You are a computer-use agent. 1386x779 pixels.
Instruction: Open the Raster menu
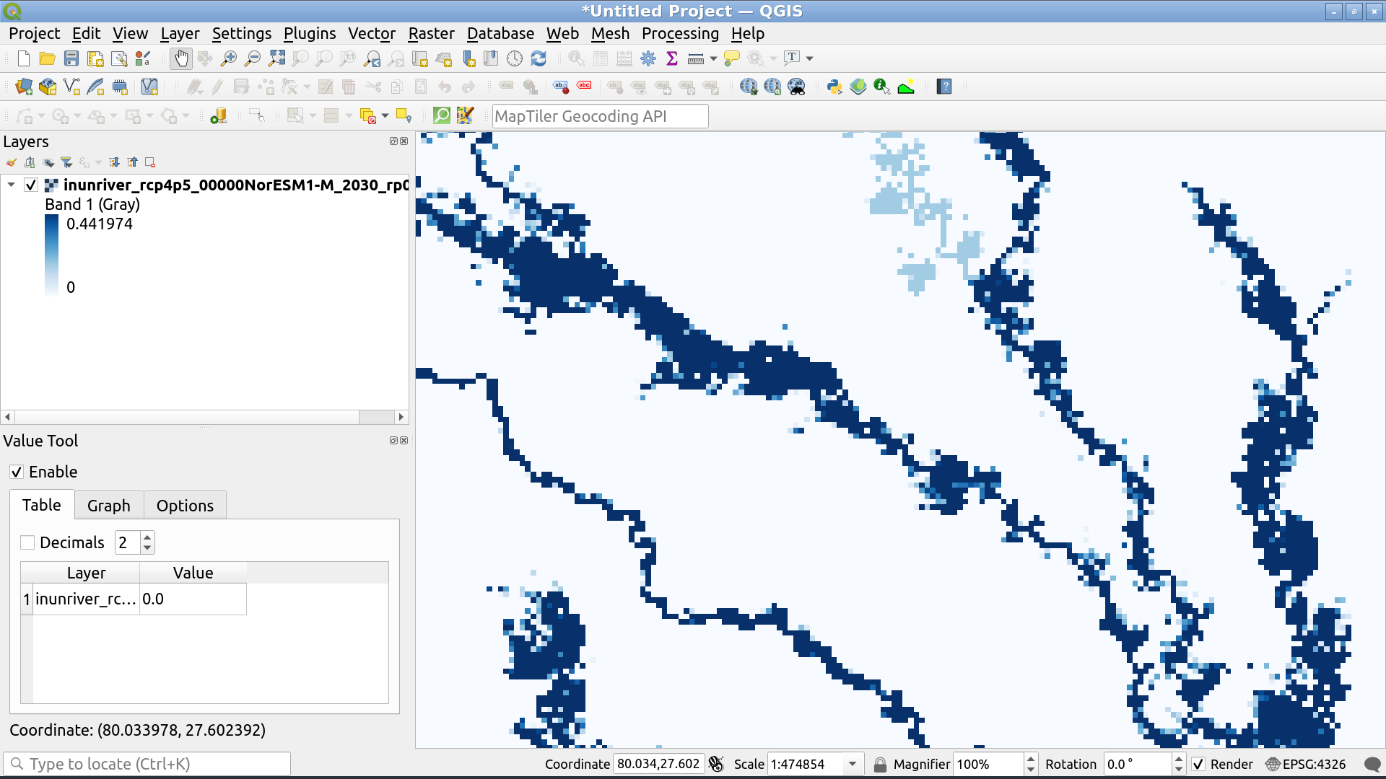coord(431,33)
